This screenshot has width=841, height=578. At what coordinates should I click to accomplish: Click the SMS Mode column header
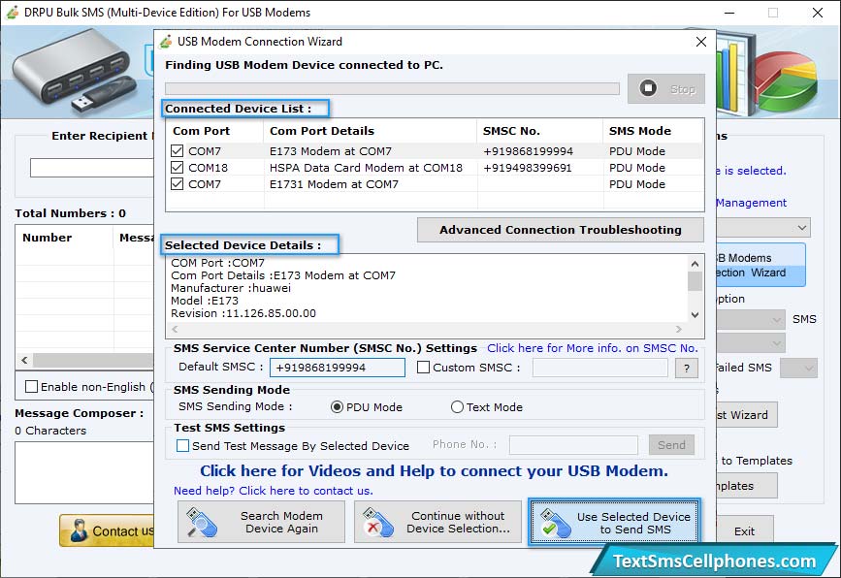[x=653, y=131]
